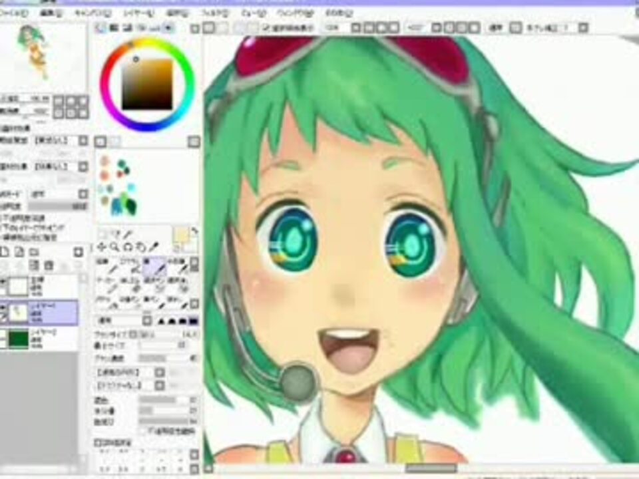
Task: Toggle visibility of the highlighted layer
Action: [3, 307]
